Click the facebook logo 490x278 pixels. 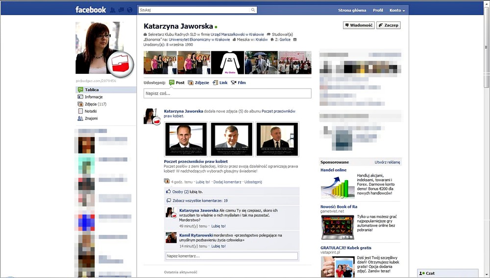pos(91,10)
